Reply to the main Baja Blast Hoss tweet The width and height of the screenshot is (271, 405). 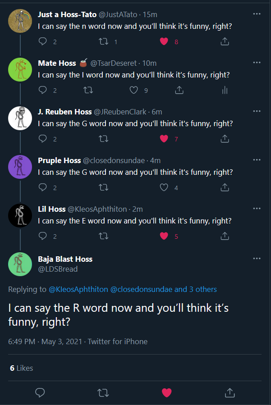pyautogui.click(x=40, y=392)
